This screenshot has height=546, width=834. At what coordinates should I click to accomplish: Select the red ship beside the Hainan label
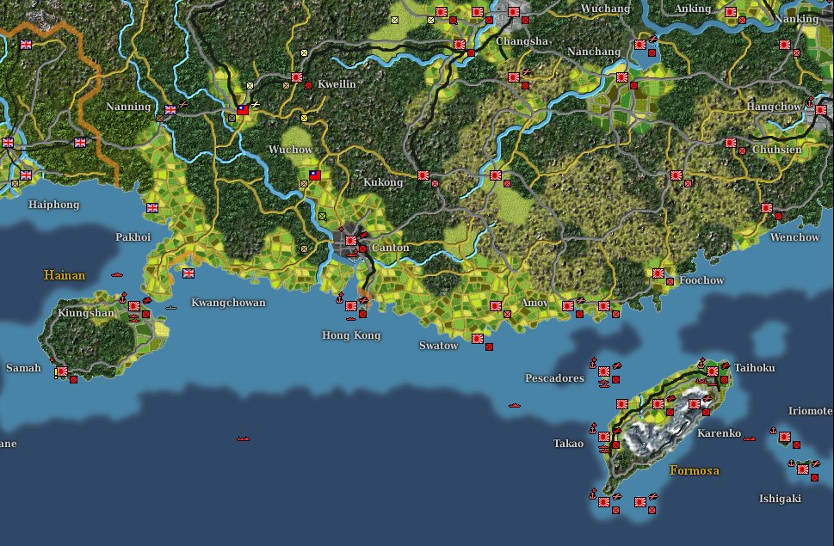117,274
